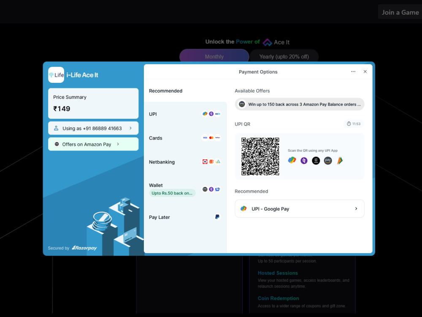
Task: Select the Wallet payment method
Action: pyautogui.click(x=185, y=189)
